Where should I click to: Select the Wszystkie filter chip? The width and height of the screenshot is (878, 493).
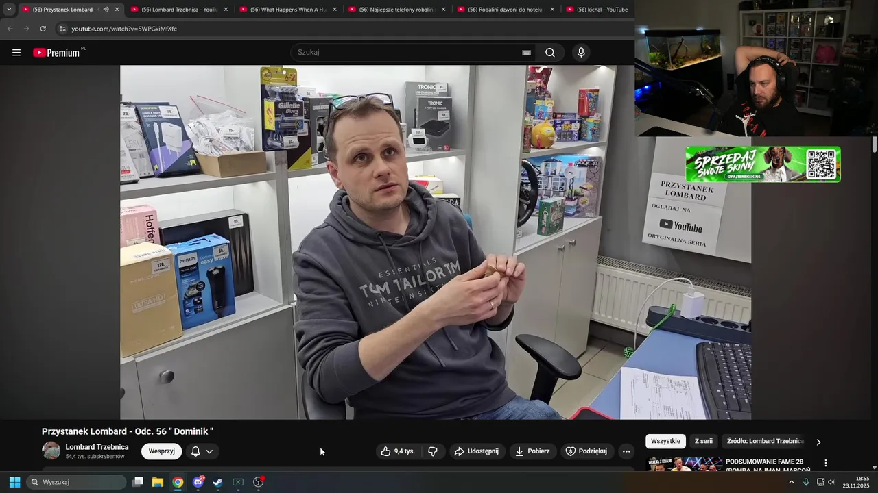pyautogui.click(x=665, y=442)
